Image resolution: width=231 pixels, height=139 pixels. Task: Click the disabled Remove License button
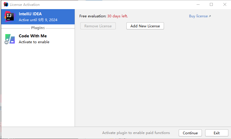click(x=98, y=26)
